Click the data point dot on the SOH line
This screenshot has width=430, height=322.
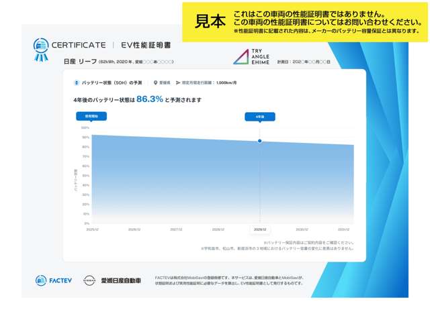[260, 141]
